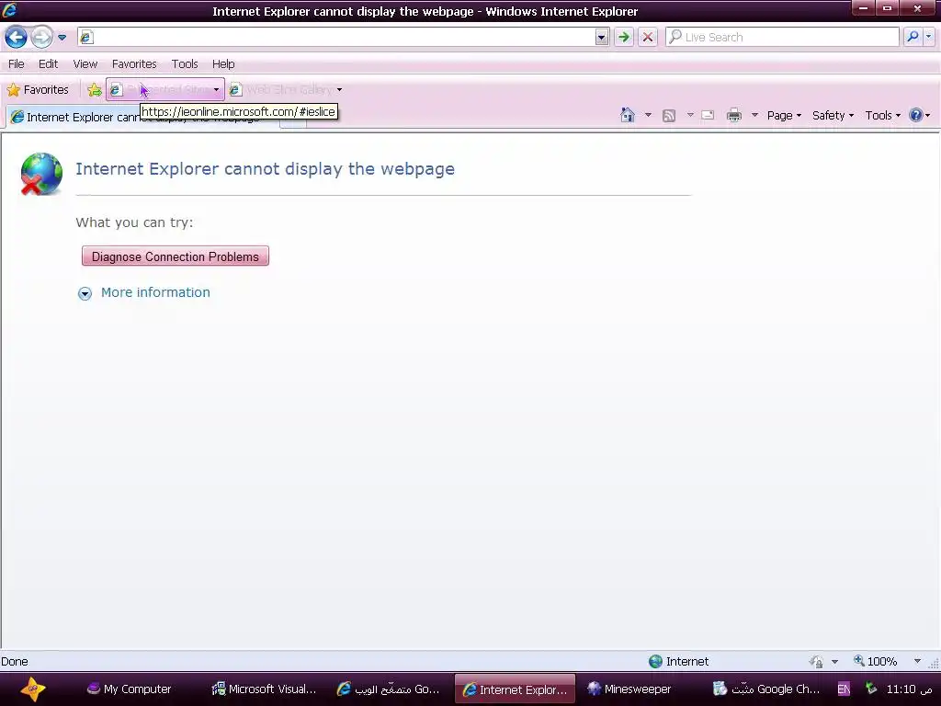
Task: Switch to Microsoft Visual taskbar item
Action: point(264,689)
